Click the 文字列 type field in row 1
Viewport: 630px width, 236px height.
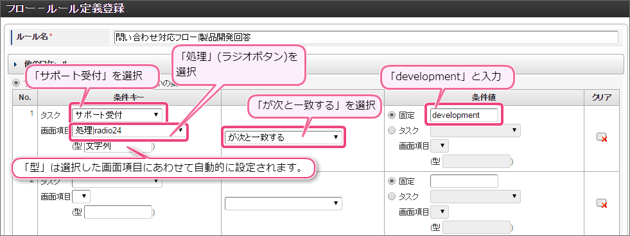(118, 146)
